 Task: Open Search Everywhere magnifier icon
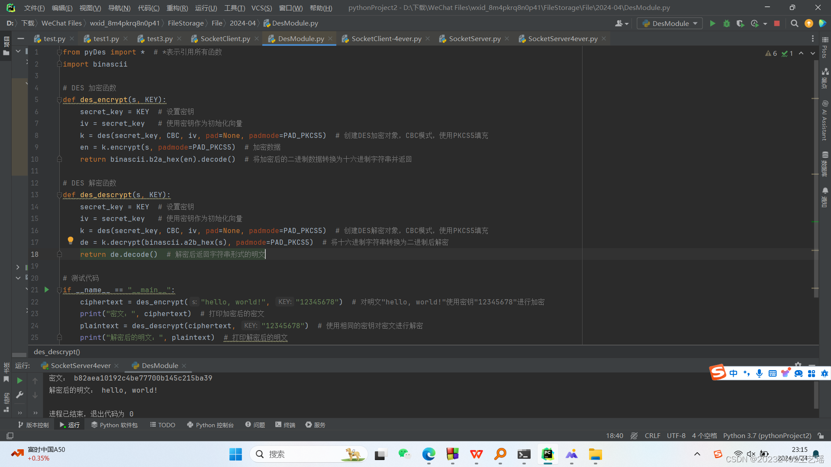click(794, 23)
